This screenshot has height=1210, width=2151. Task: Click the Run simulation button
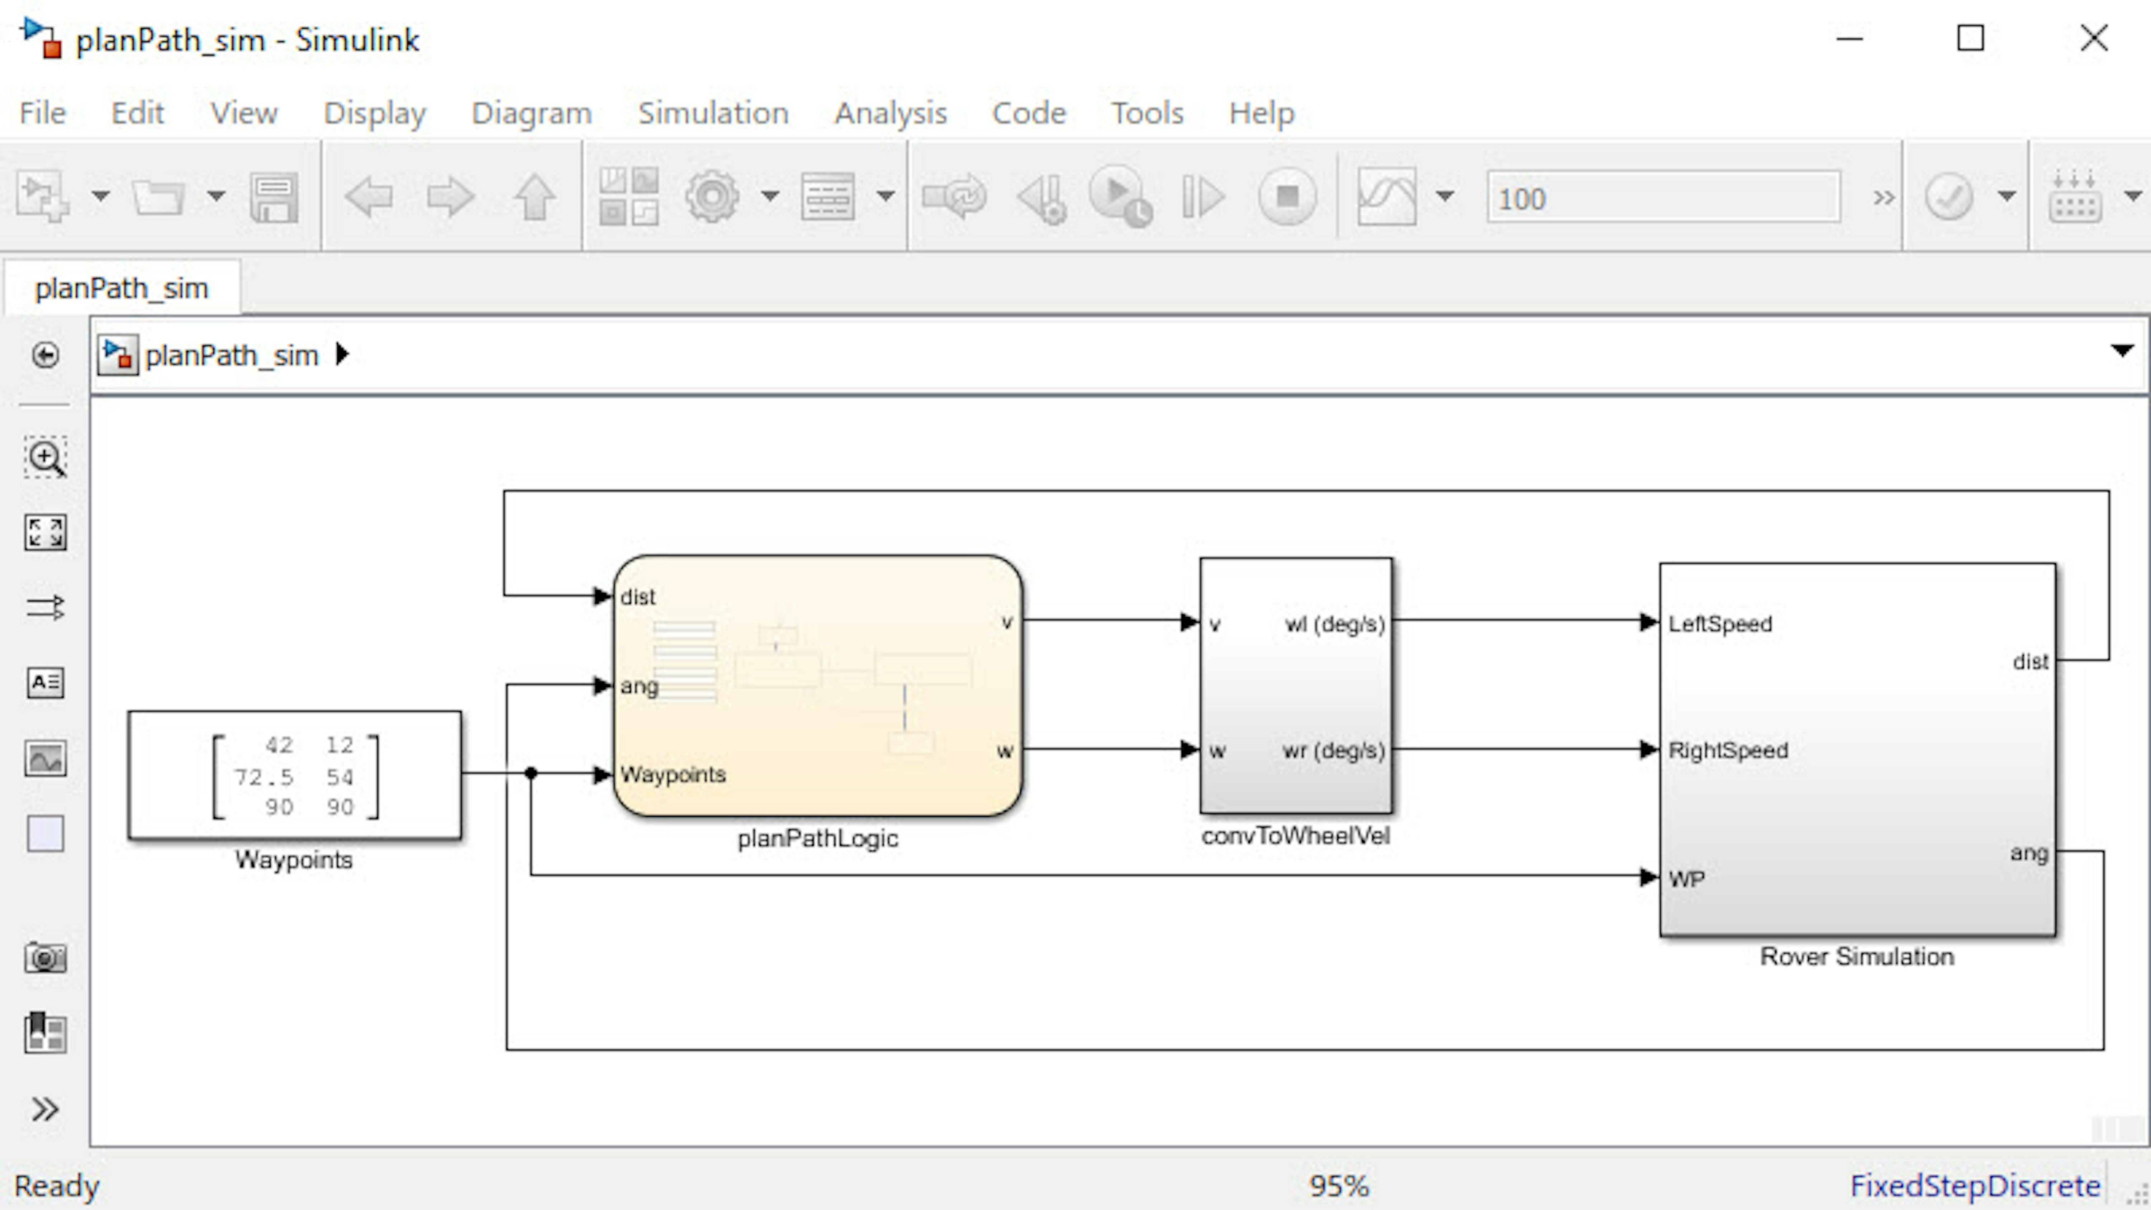tap(1121, 197)
